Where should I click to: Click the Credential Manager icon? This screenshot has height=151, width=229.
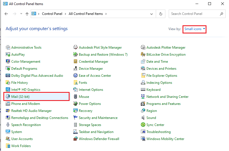(75, 61)
